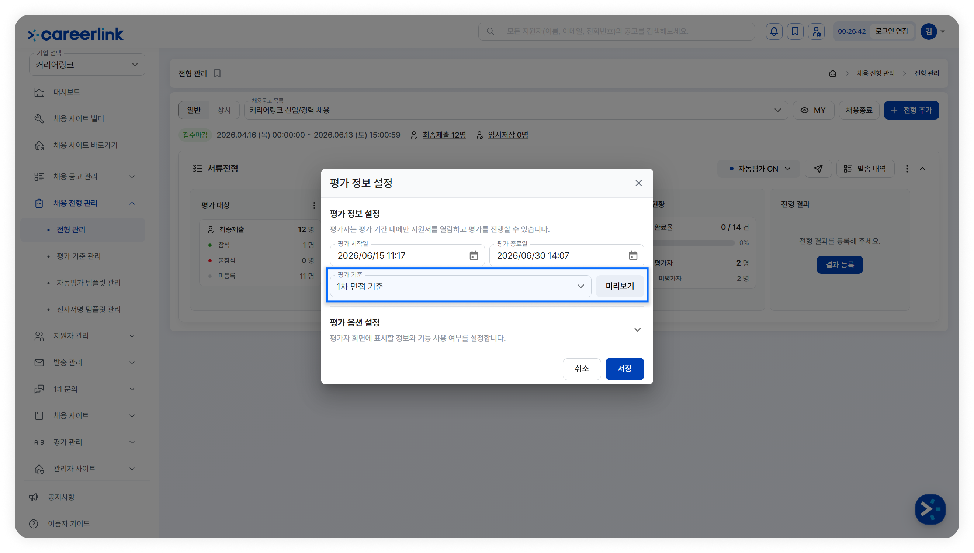Expand 1:1 문의 menu
The width and height of the screenshot is (974, 553).
pos(132,389)
